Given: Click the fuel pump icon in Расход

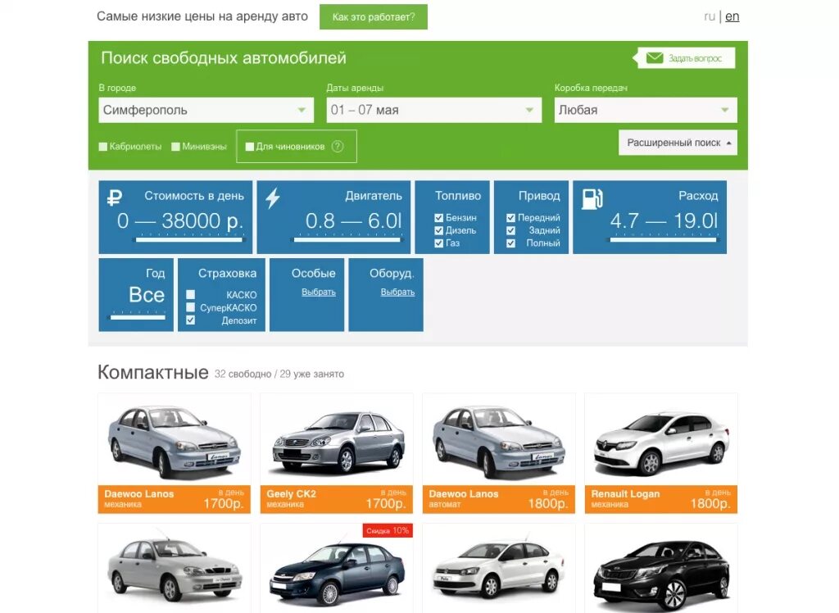Looking at the screenshot, I should [x=592, y=198].
